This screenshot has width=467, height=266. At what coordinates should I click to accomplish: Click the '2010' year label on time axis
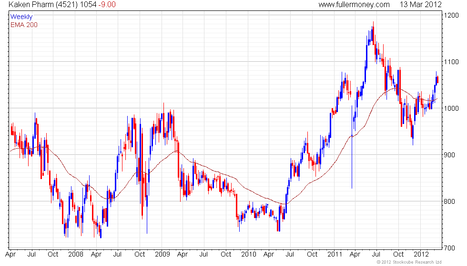pyautogui.click(x=249, y=255)
